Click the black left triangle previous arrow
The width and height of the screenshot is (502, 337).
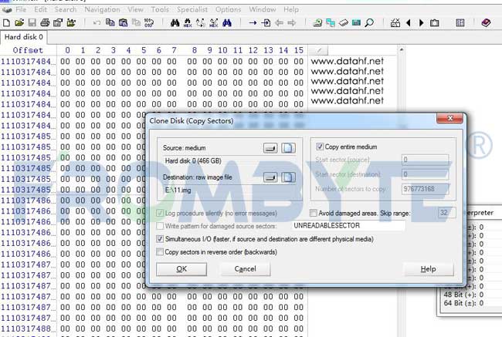pos(409,22)
